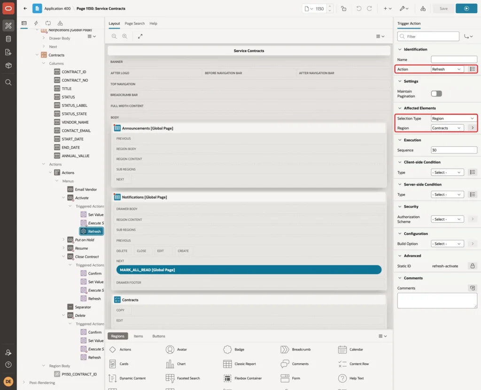Click the Static ID lock icon
Viewport: 481px width, 390px height.
(473, 266)
